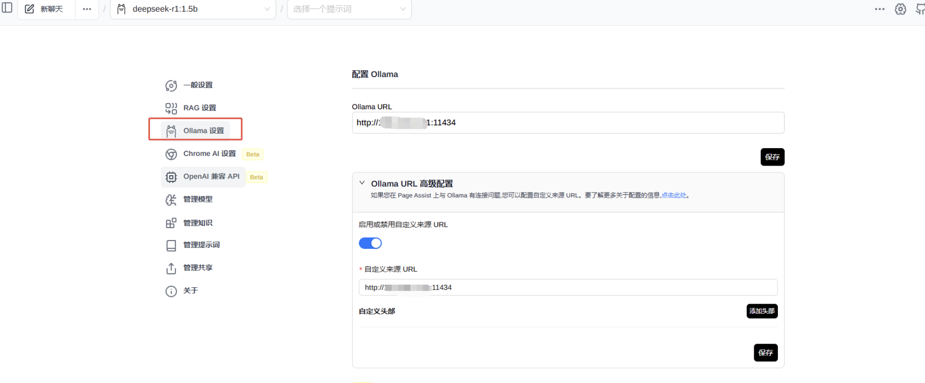Viewport: 925px width, 383px height.
Task: Open the top-right ellipsis menu
Action: pos(880,9)
